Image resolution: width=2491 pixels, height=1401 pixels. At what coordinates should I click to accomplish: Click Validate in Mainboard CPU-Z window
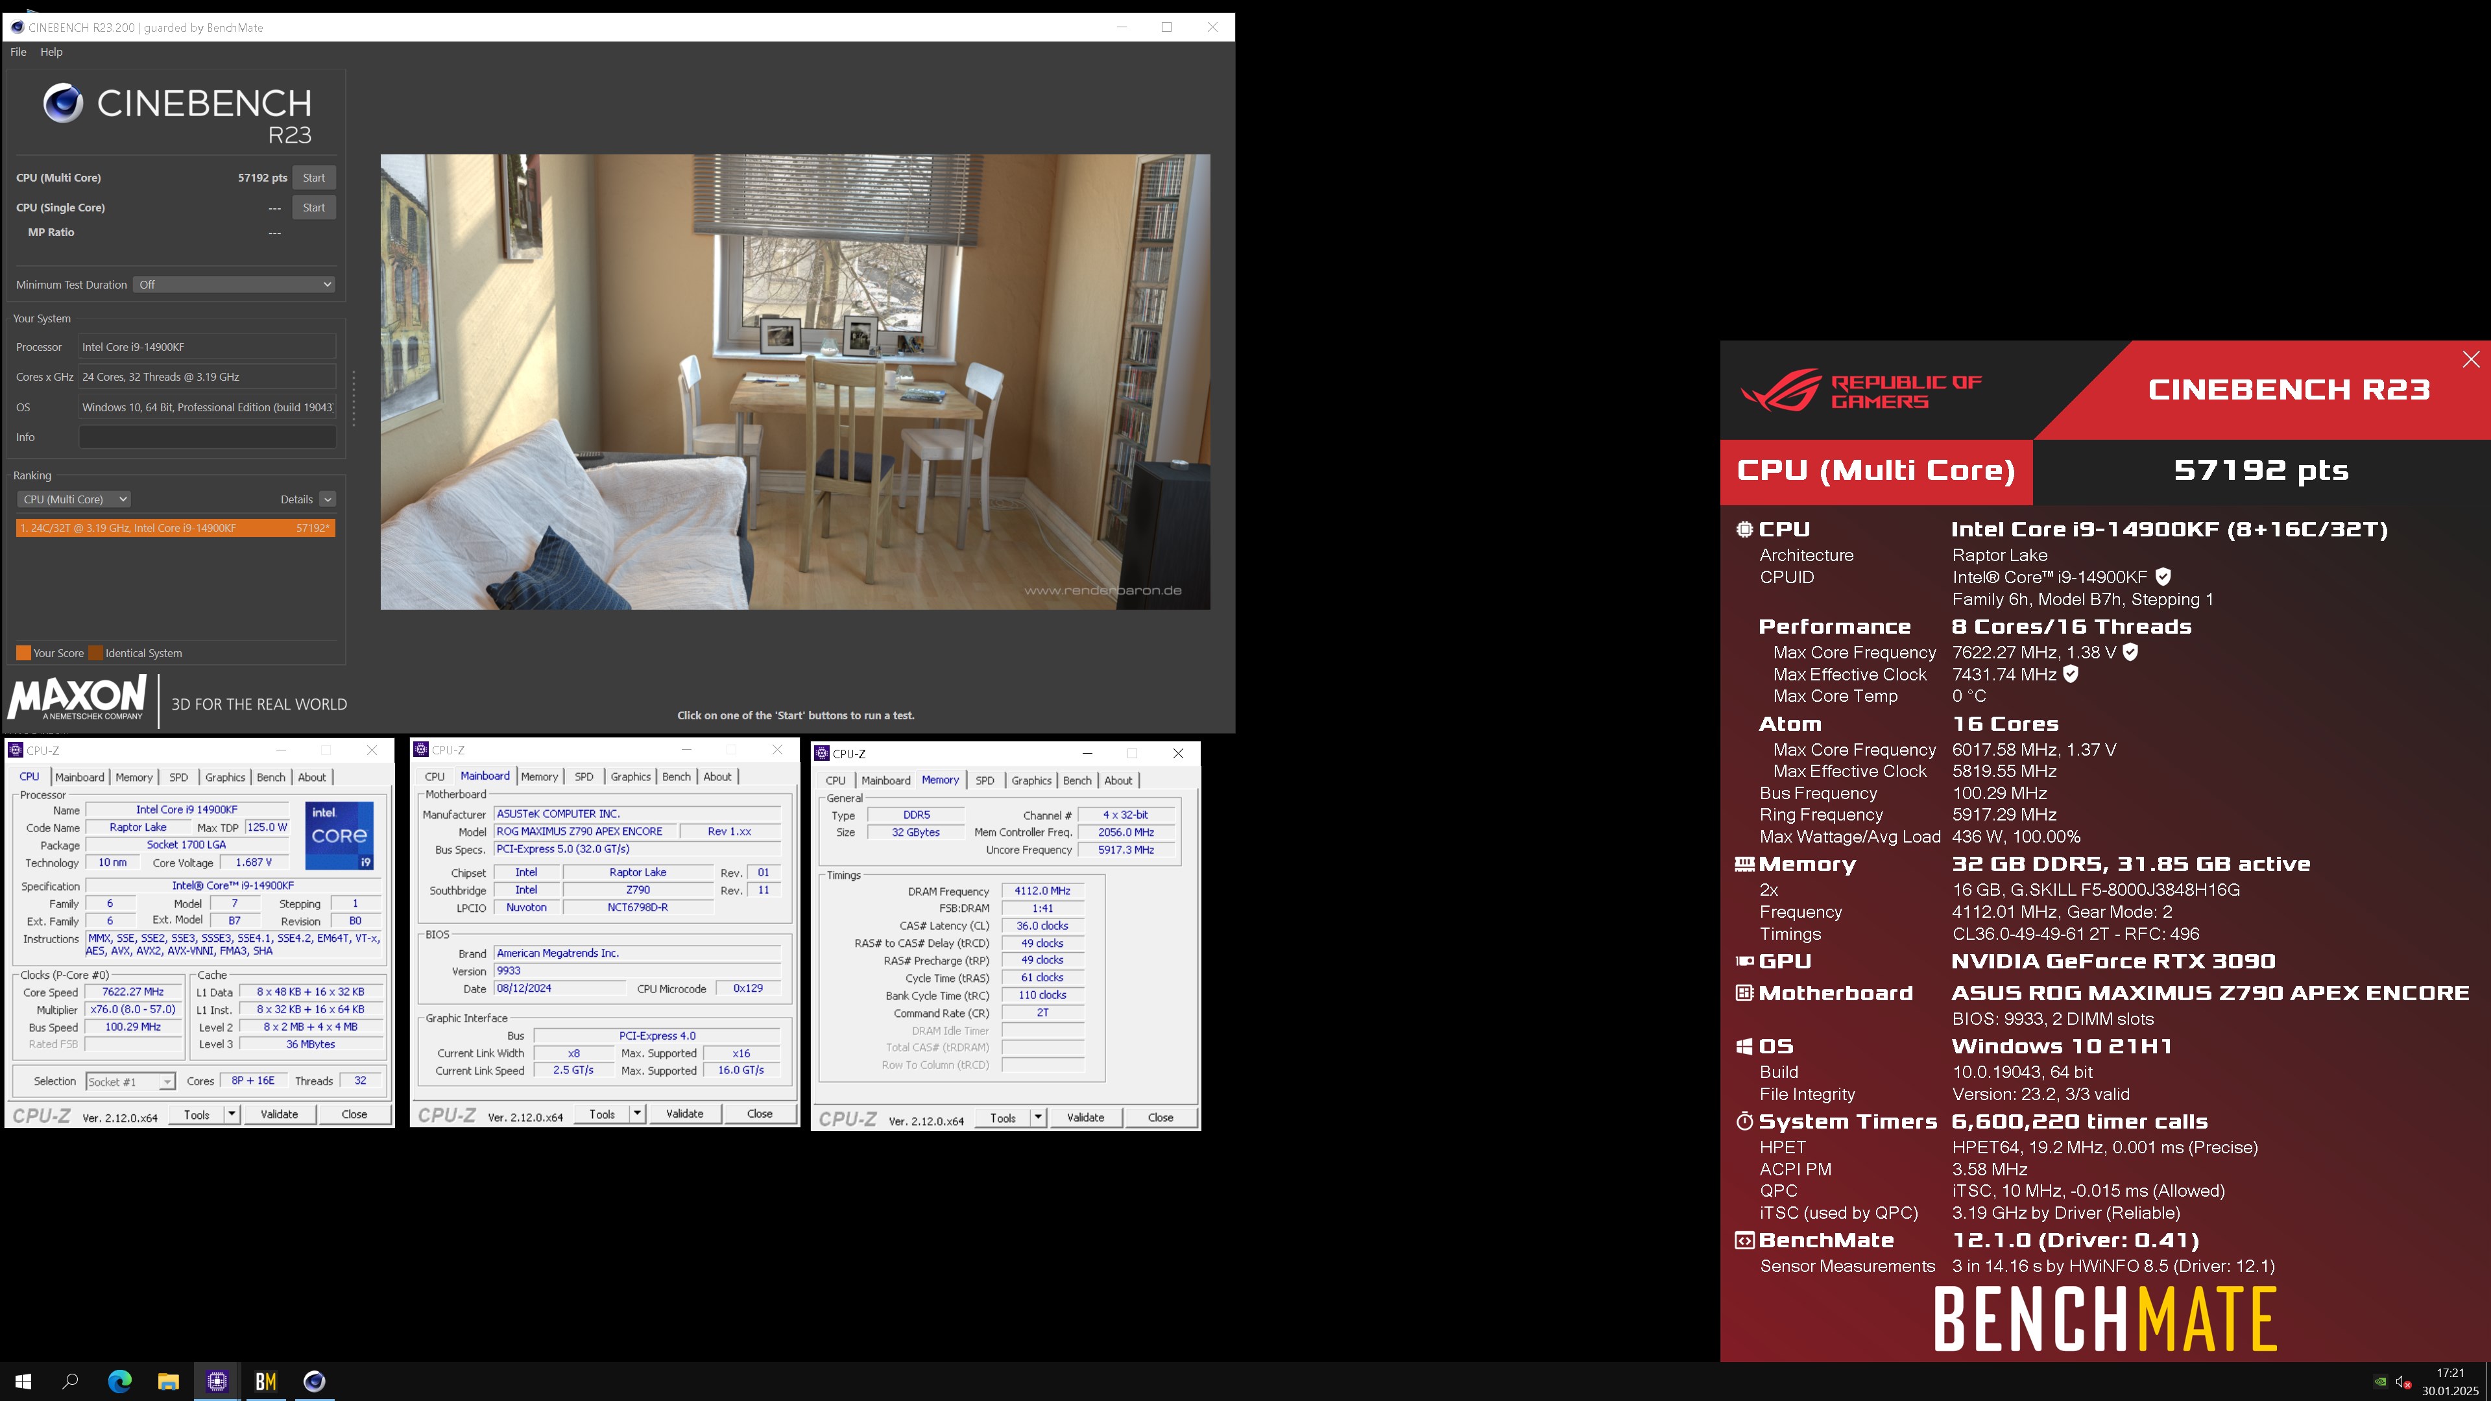tap(684, 1114)
